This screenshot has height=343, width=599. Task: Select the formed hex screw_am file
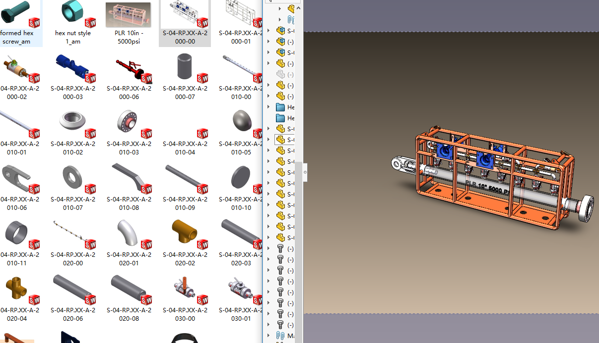pos(17,23)
